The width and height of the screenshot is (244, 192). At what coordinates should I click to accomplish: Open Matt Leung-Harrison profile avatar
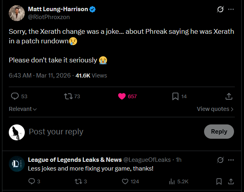pos(17,13)
